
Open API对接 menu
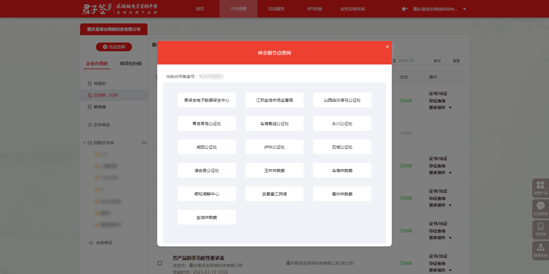tap(314, 9)
